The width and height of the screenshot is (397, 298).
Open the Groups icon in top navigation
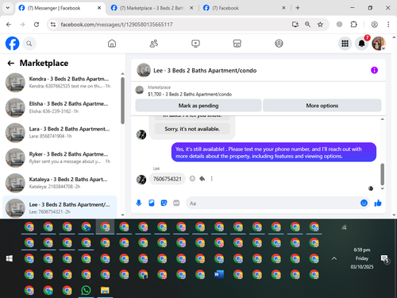click(279, 44)
